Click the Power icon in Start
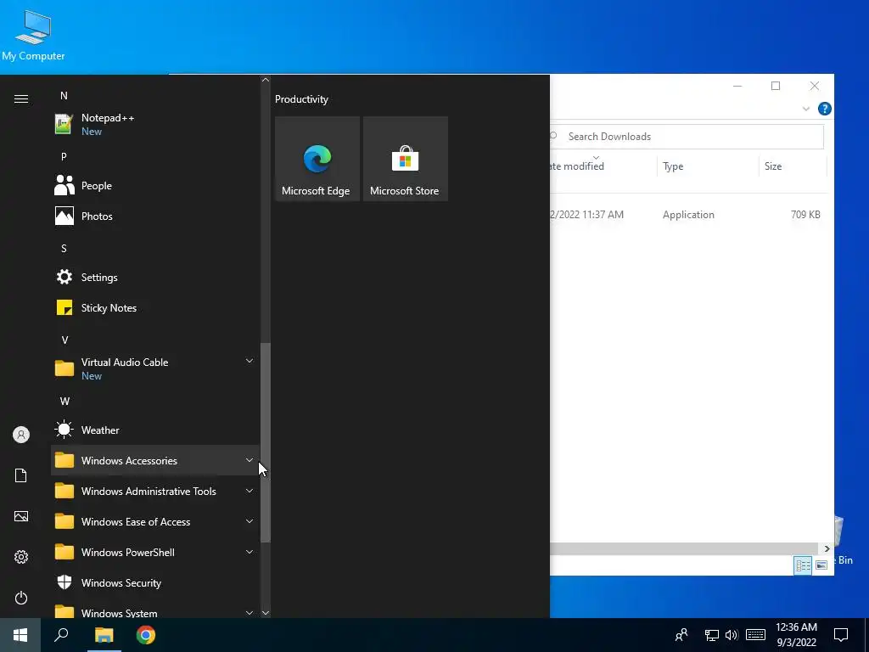This screenshot has width=869, height=652. [21, 598]
